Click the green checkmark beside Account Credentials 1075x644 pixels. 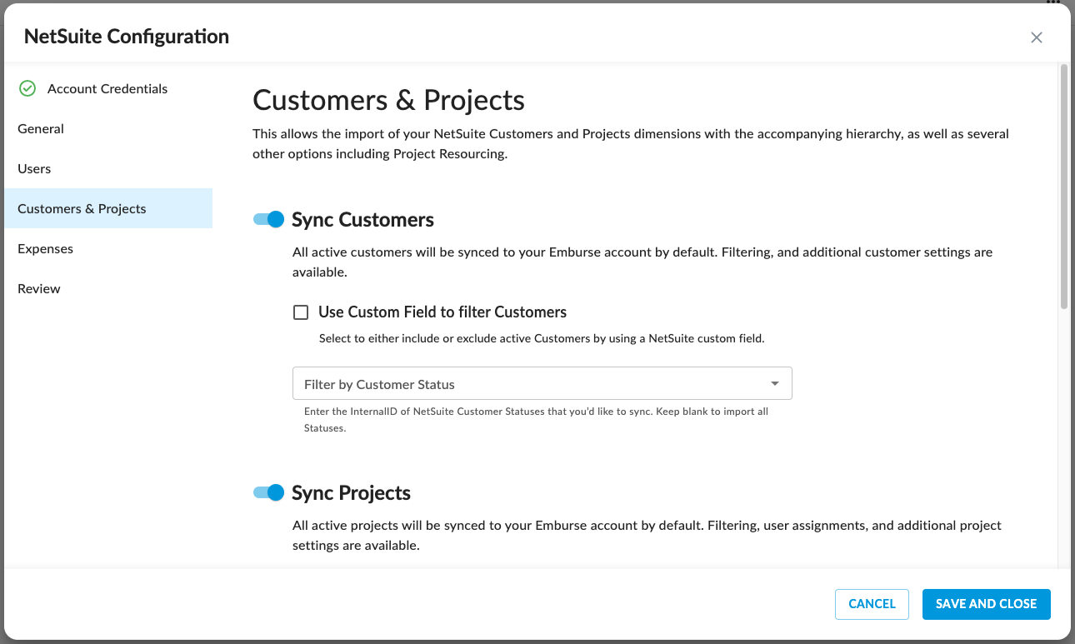pos(27,89)
